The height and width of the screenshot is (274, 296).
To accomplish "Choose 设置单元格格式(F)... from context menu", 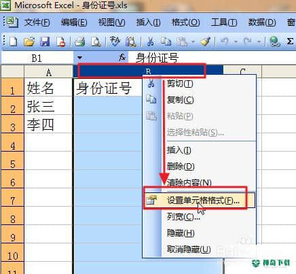I will [199, 201].
